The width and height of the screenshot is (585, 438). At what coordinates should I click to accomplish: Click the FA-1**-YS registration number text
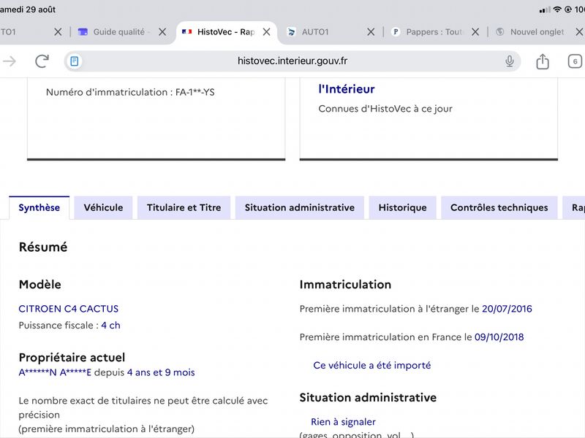pyautogui.click(x=195, y=92)
